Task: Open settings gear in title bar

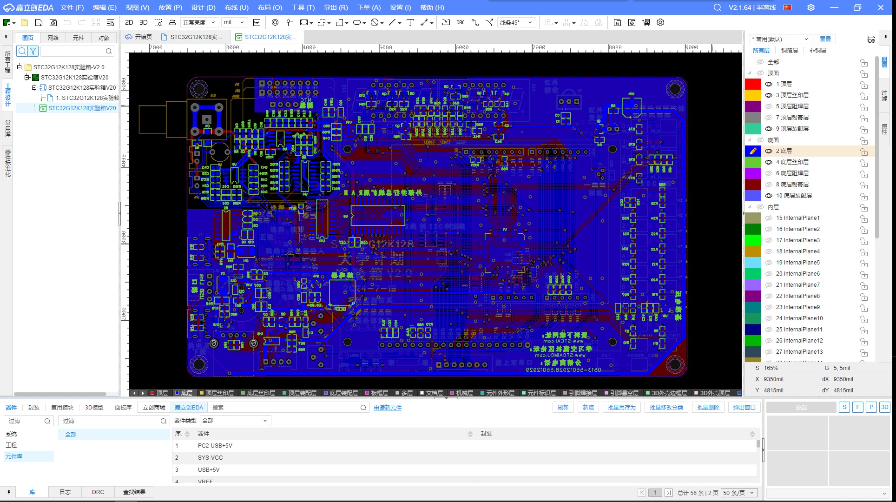Action: pyautogui.click(x=811, y=7)
